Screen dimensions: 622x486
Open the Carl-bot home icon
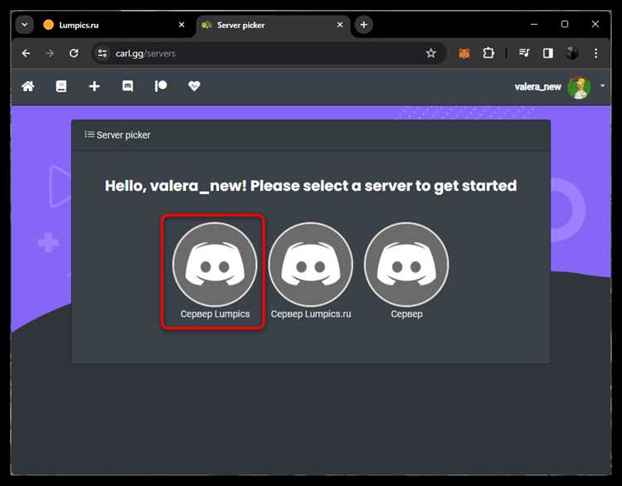tap(27, 86)
